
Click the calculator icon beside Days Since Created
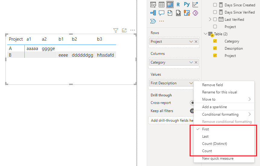click(221, 5)
